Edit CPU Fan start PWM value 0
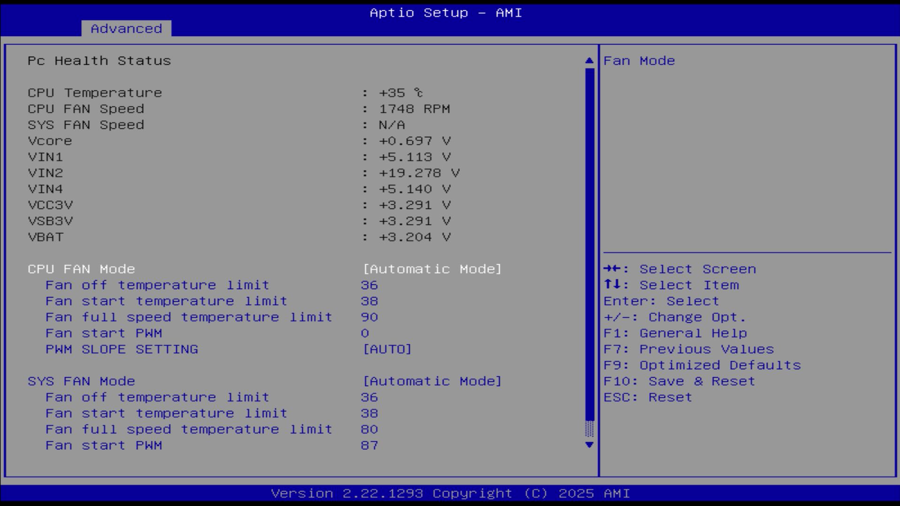The image size is (900, 506). coord(365,333)
